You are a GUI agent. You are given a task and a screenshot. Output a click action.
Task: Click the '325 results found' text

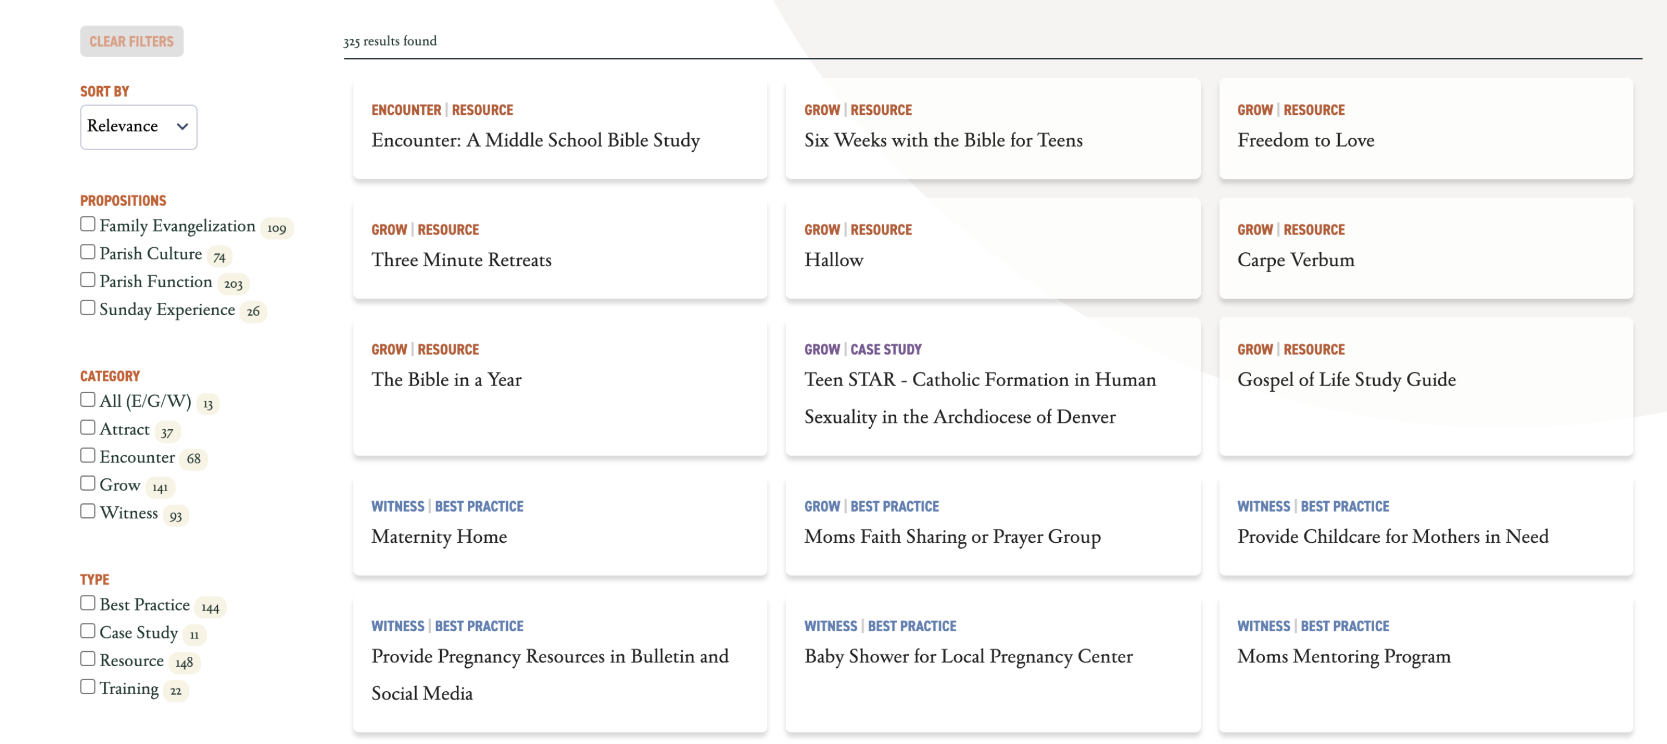(x=390, y=42)
